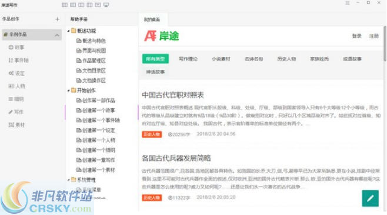The image size is (387, 215).
Task: Click 作品创作 panel header
Action: [x=11, y=19]
